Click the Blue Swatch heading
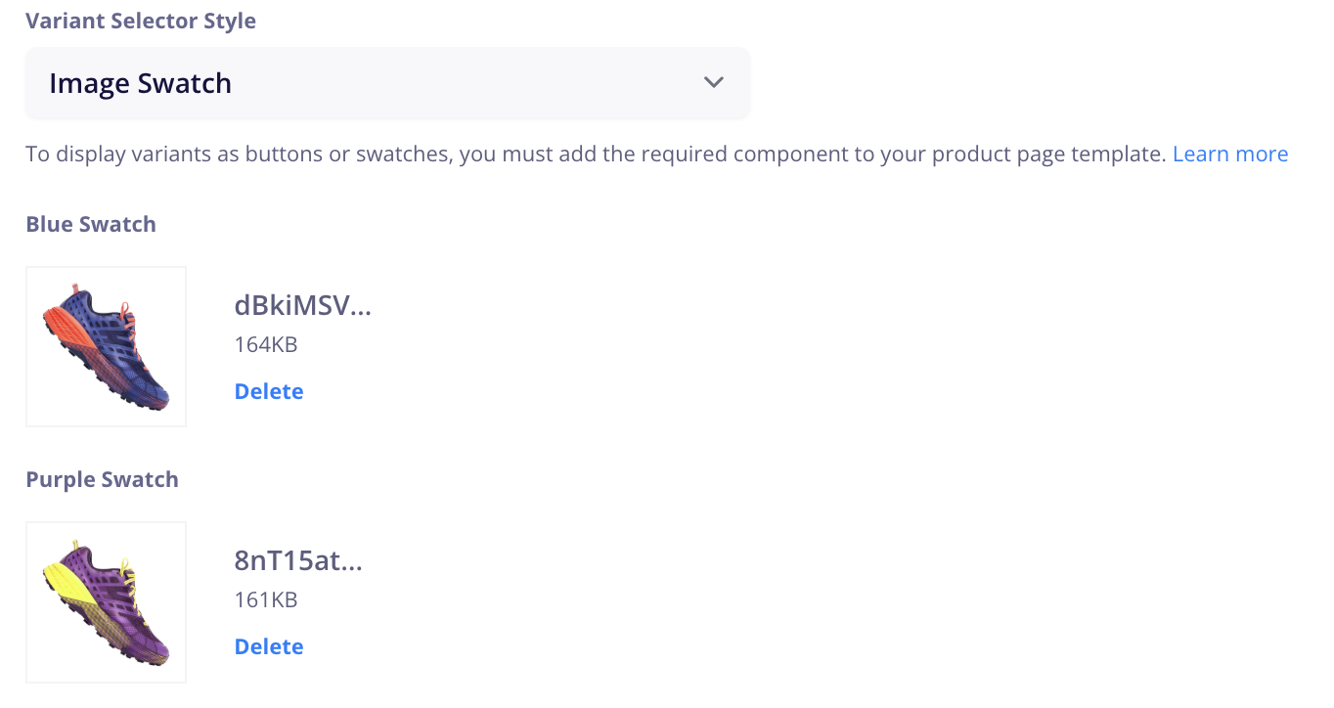 (x=91, y=224)
